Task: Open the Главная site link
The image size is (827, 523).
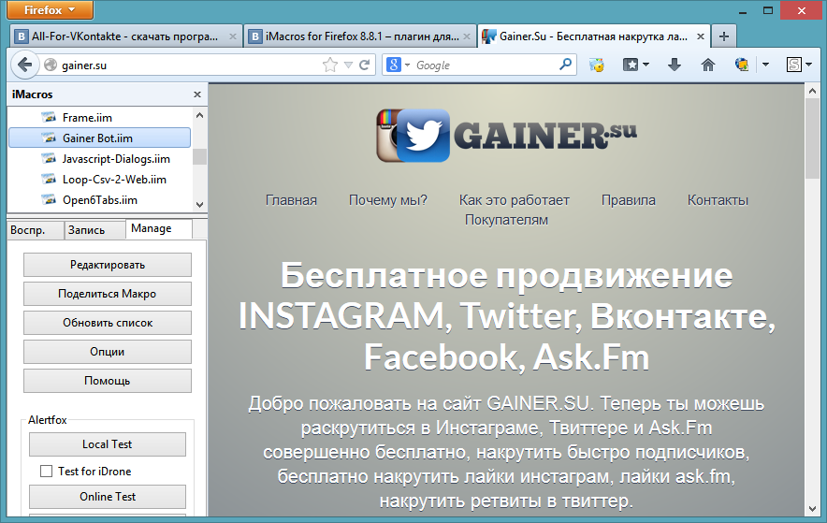Action: [x=291, y=200]
